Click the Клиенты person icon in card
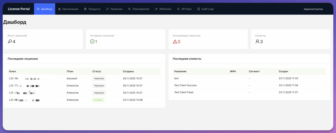This screenshot has height=133, width=336. (257, 42)
